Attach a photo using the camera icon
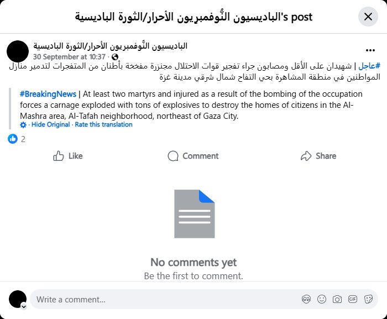The height and width of the screenshot is (319, 387). click(x=337, y=299)
